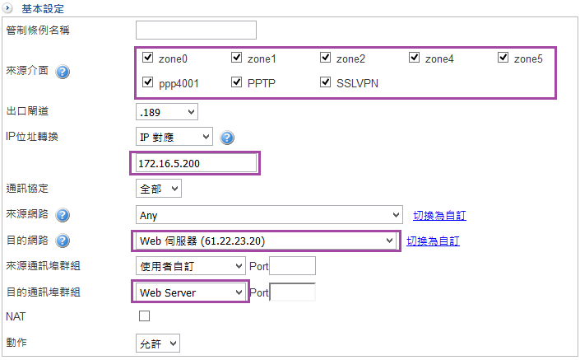This screenshot has width=580, height=360.
Task: Open the 動作 允許 dropdown
Action: 157,343
